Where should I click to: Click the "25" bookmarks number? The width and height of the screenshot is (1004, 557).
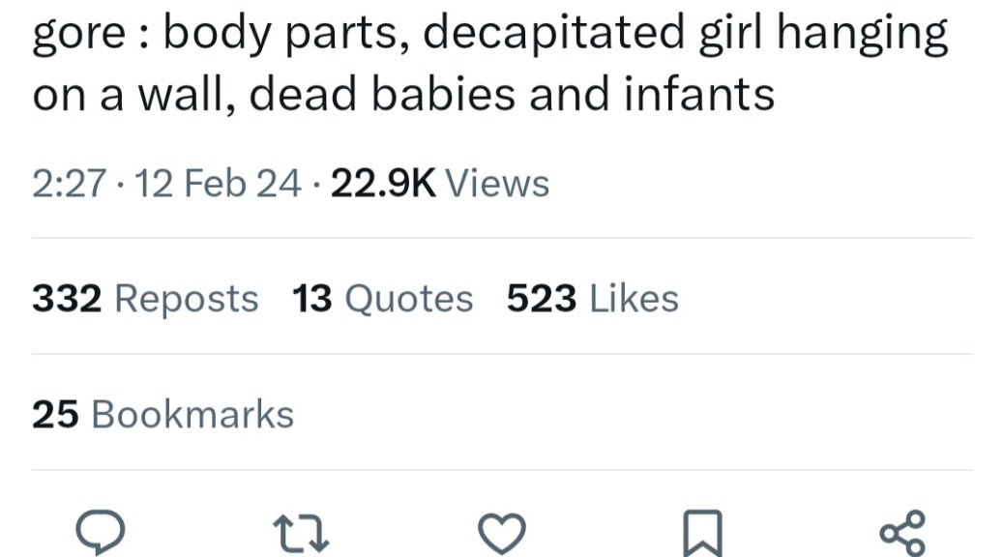click(x=55, y=414)
